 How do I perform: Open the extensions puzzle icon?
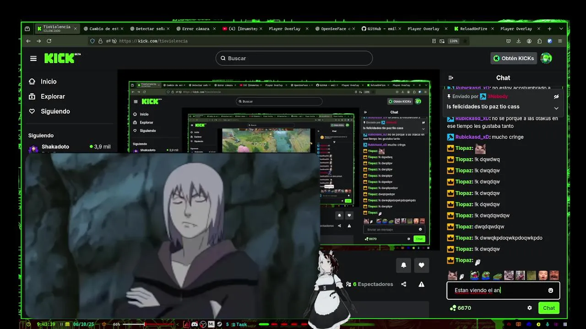tap(539, 41)
